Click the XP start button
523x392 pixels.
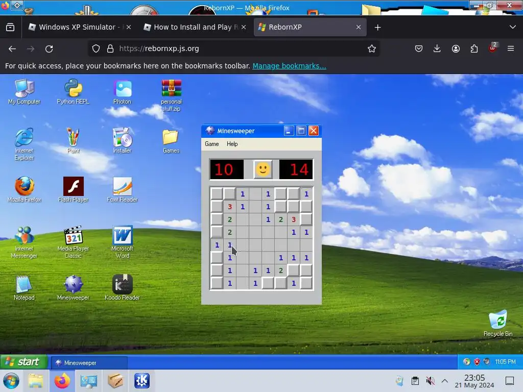pos(23,362)
